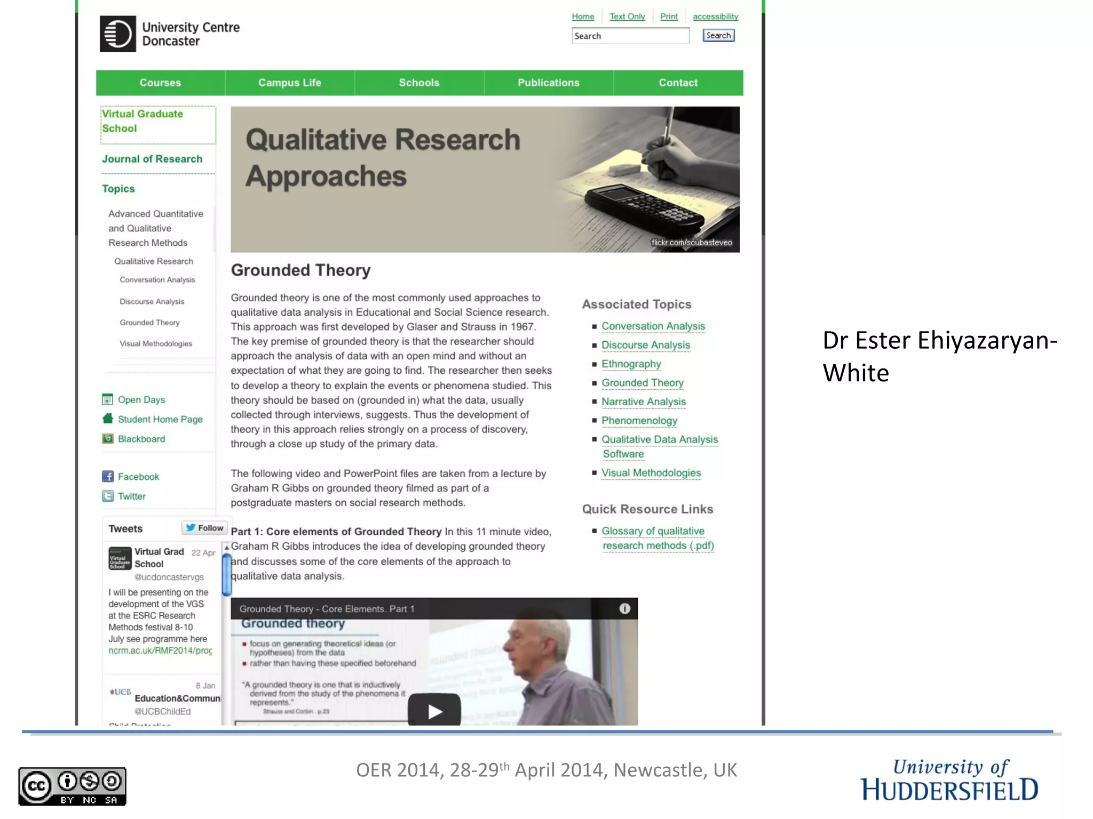
Task: Click the tweets scrollbar up arrow
Action: coord(227,548)
